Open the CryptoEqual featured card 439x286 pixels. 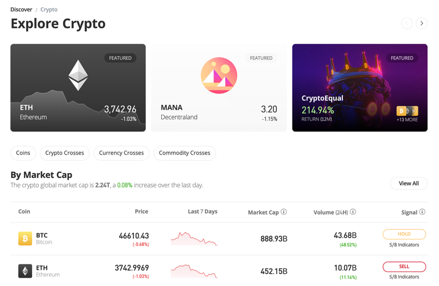click(x=360, y=88)
